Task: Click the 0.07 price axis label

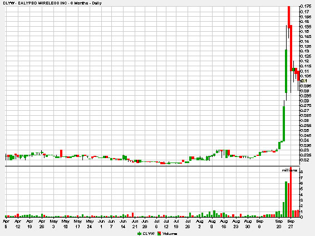Action: pos(305,110)
